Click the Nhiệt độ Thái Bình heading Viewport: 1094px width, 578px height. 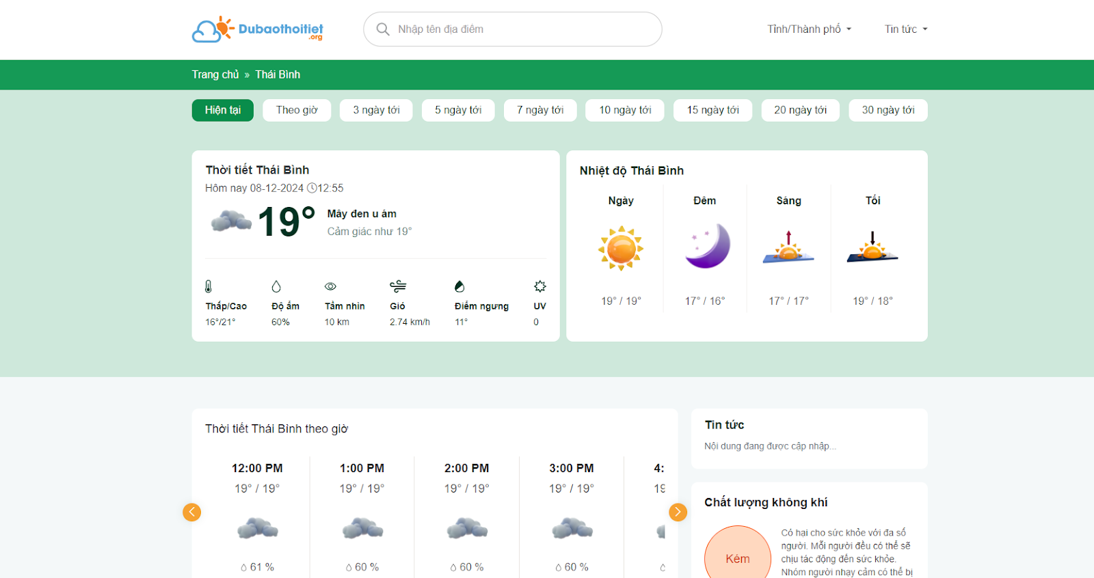pyautogui.click(x=632, y=171)
